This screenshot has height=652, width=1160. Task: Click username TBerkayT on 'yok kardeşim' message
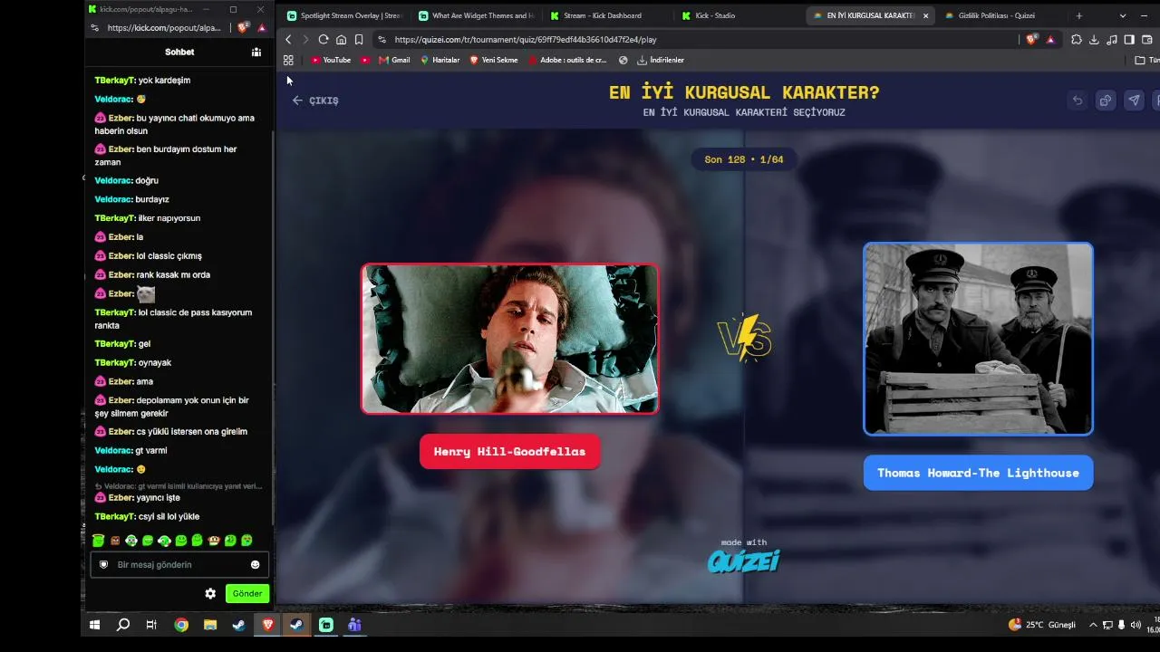(x=115, y=81)
